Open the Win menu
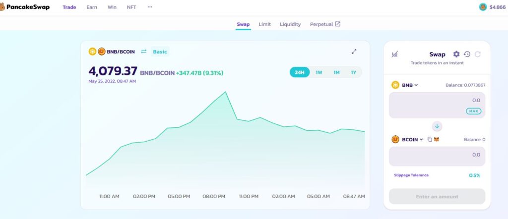The width and height of the screenshot is (508, 219). 112,7
